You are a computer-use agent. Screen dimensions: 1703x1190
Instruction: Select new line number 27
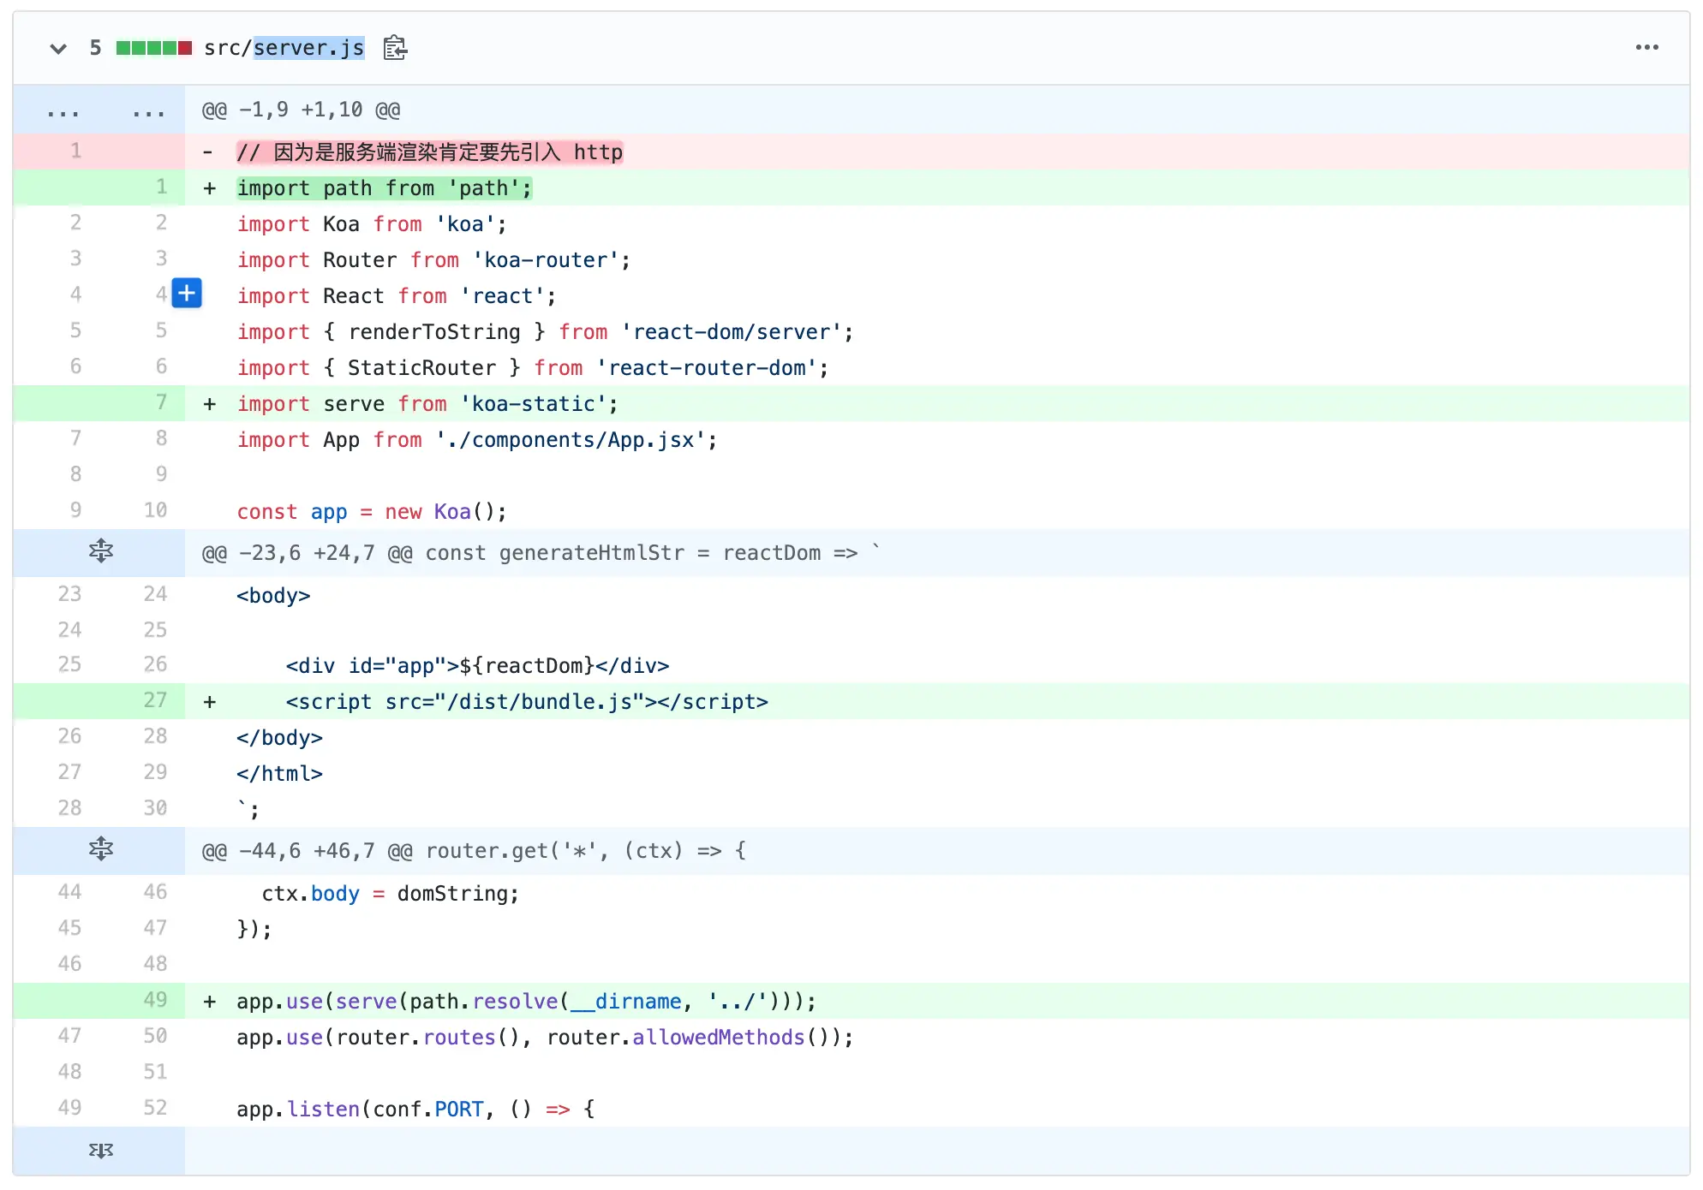click(x=155, y=700)
